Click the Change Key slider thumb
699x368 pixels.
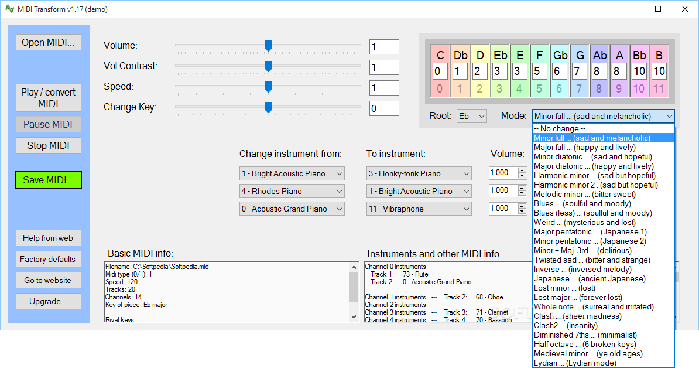[x=268, y=107]
